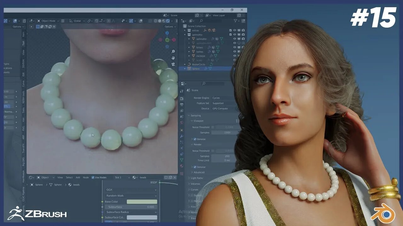Open the Random Walk subsurface method dropdown

pyautogui.click(x=131, y=196)
